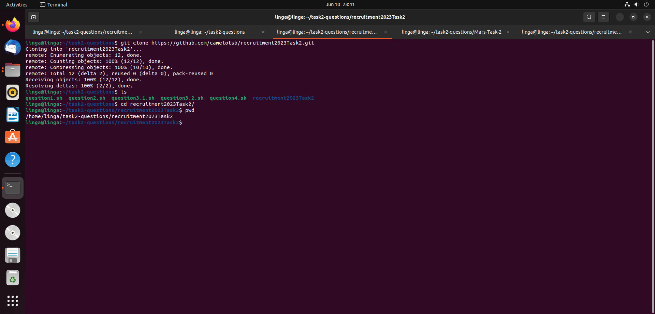Open LibreOffice Writer from the dock
Viewport: 655px width, 314px height.
13,115
